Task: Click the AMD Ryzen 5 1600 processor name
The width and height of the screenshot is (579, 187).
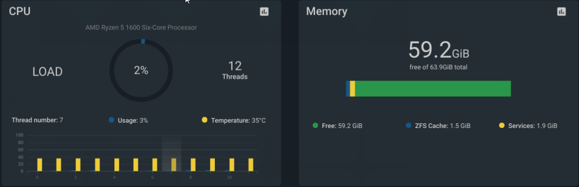Action: (141, 27)
